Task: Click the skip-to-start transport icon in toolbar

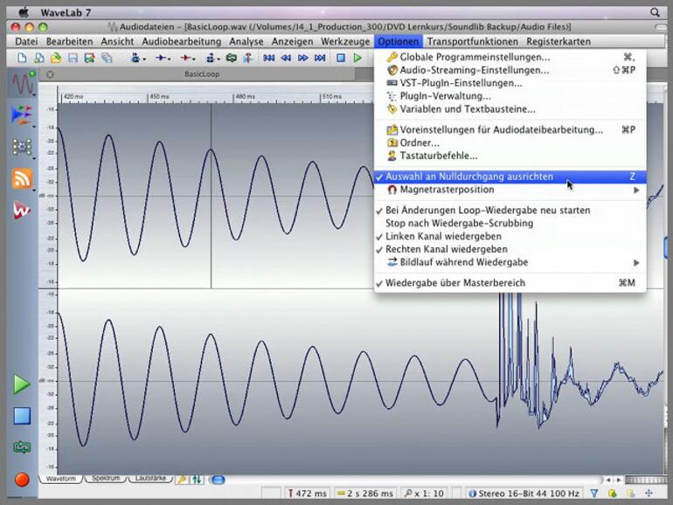Action: (x=269, y=58)
